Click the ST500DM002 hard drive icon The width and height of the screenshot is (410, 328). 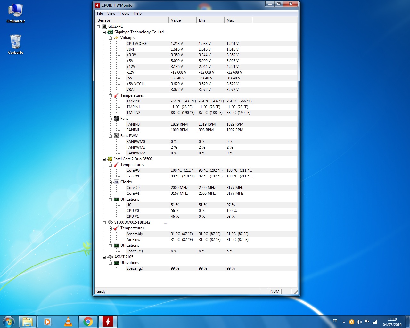110,222
